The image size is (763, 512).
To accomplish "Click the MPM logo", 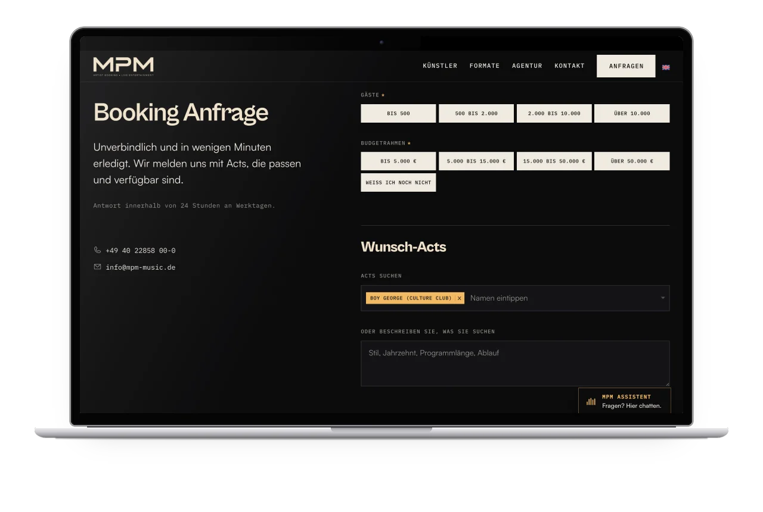I will [123, 66].
